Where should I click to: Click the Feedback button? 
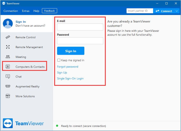click(49, 11)
